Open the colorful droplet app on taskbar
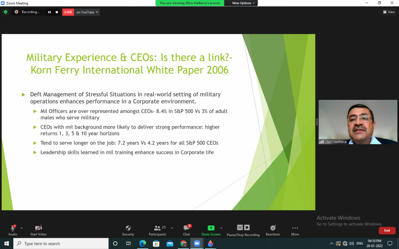The height and width of the screenshot is (249, 399). 210,243
